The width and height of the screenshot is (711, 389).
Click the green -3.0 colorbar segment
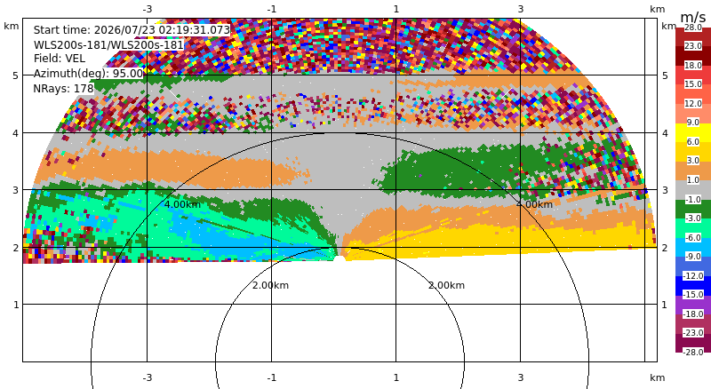(x=693, y=209)
